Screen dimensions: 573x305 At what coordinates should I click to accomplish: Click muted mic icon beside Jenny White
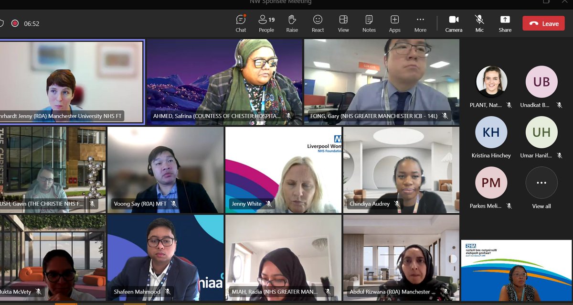point(269,204)
